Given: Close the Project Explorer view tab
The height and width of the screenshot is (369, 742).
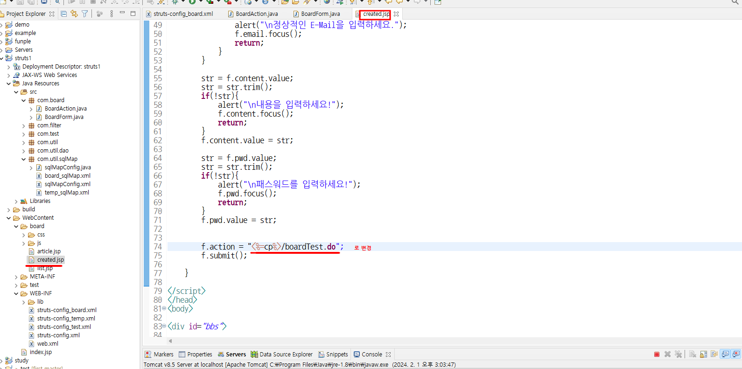Looking at the screenshot, I should (x=52, y=14).
